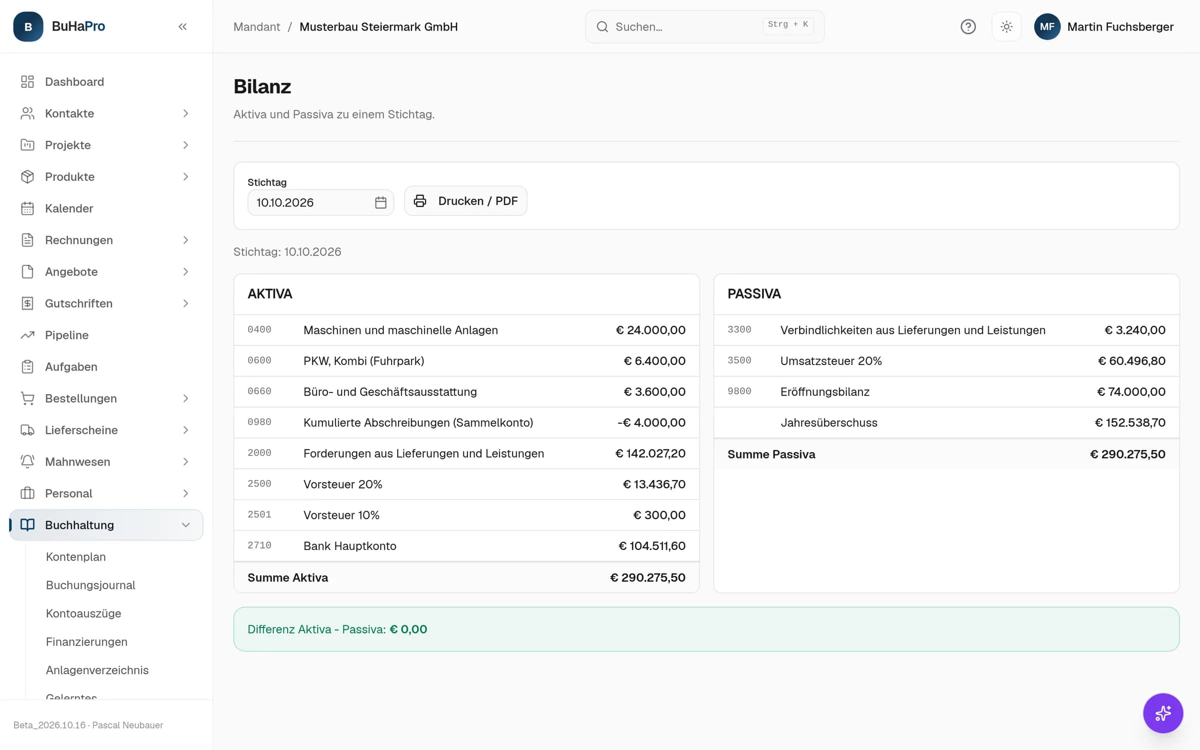Click Martin Fuchsberger user name
Image resolution: width=1200 pixels, height=750 pixels.
point(1120,26)
